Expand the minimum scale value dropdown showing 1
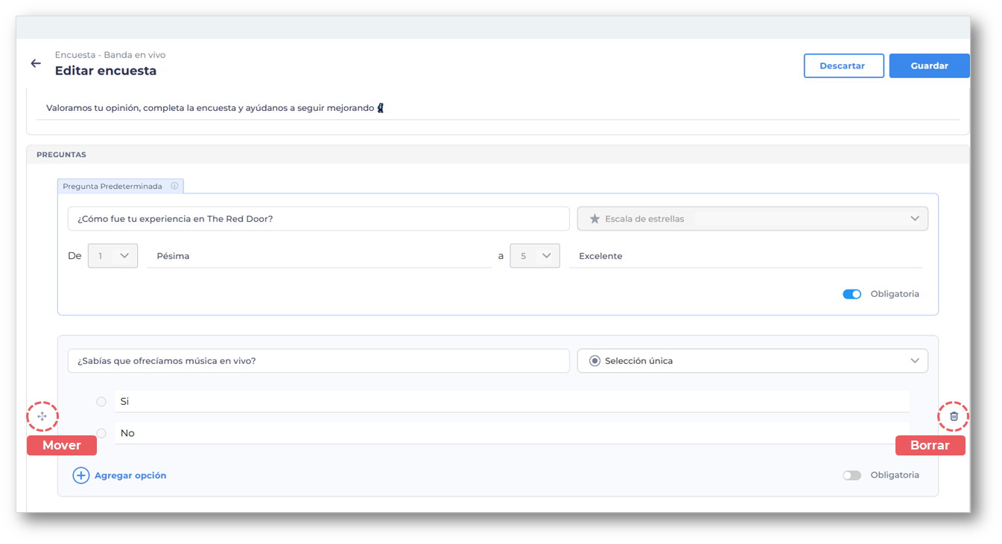Image resolution: width=1002 pixels, height=544 pixels. (x=112, y=256)
